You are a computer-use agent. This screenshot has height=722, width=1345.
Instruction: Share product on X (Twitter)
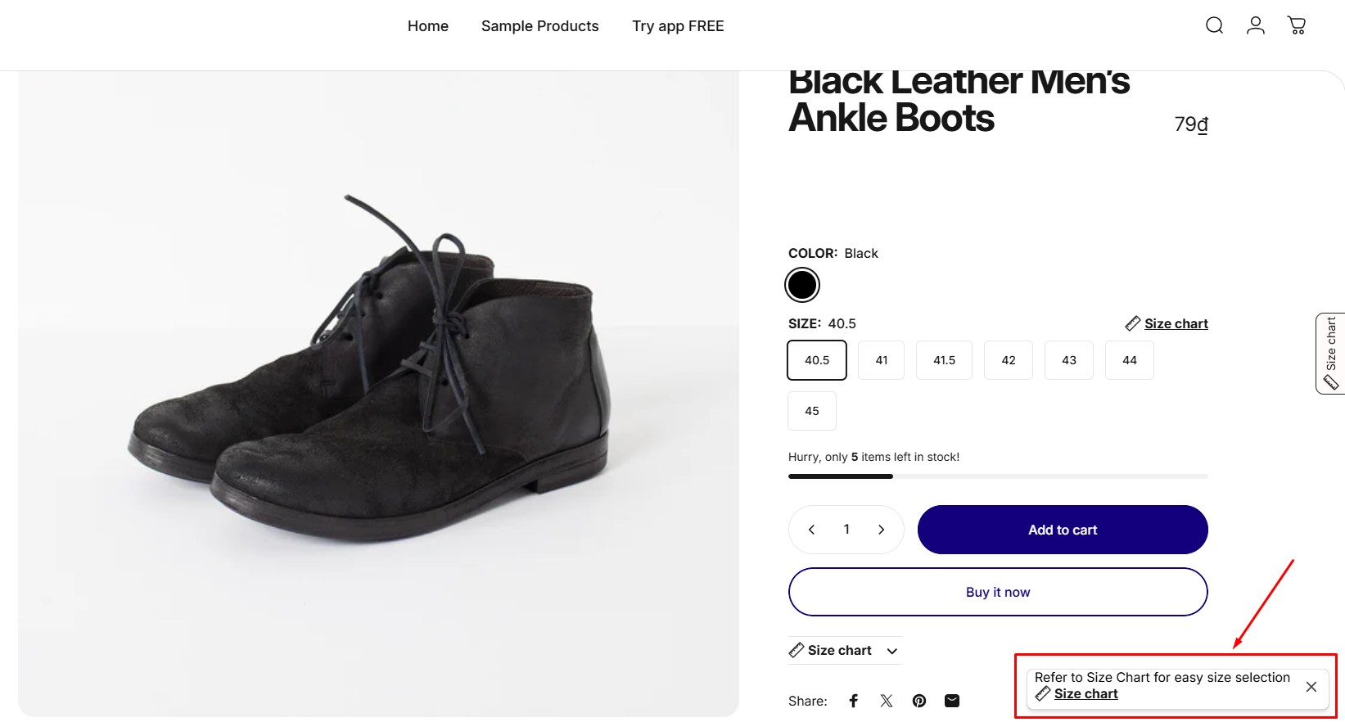pos(887,701)
